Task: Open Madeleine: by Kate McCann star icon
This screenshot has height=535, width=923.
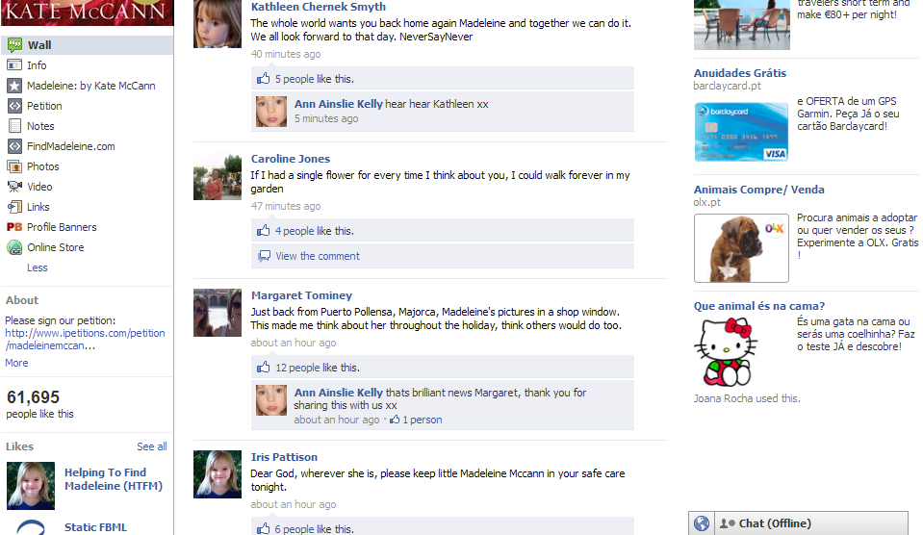Action: 14,86
